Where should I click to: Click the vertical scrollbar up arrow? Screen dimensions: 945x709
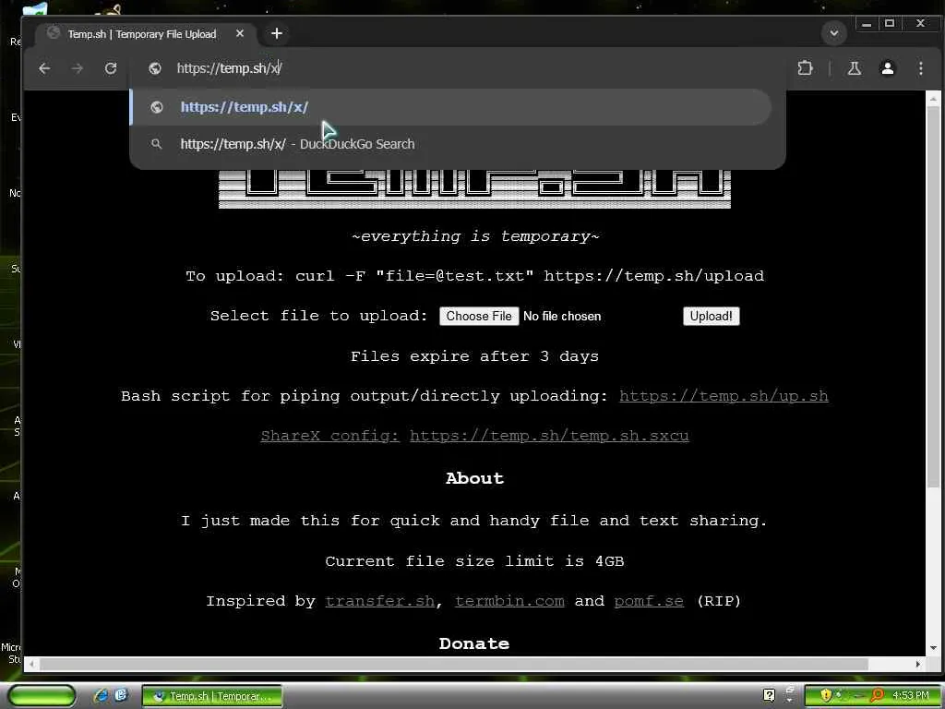click(x=934, y=98)
